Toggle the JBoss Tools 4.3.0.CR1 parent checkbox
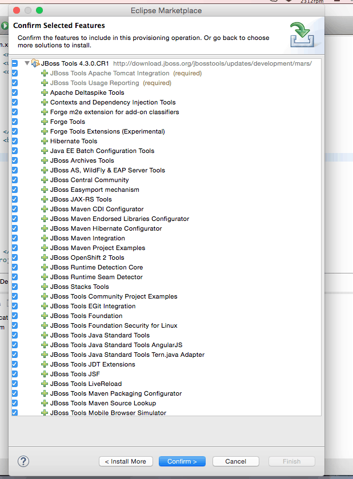This screenshot has height=479, width=353. tap(15, 63)
